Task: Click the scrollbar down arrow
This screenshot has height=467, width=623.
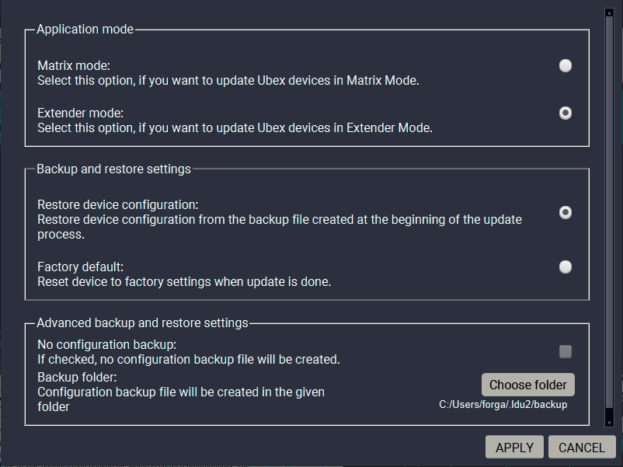Action: pos(609,422)
